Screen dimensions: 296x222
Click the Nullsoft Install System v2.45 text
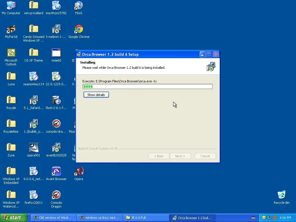[98, 149]
